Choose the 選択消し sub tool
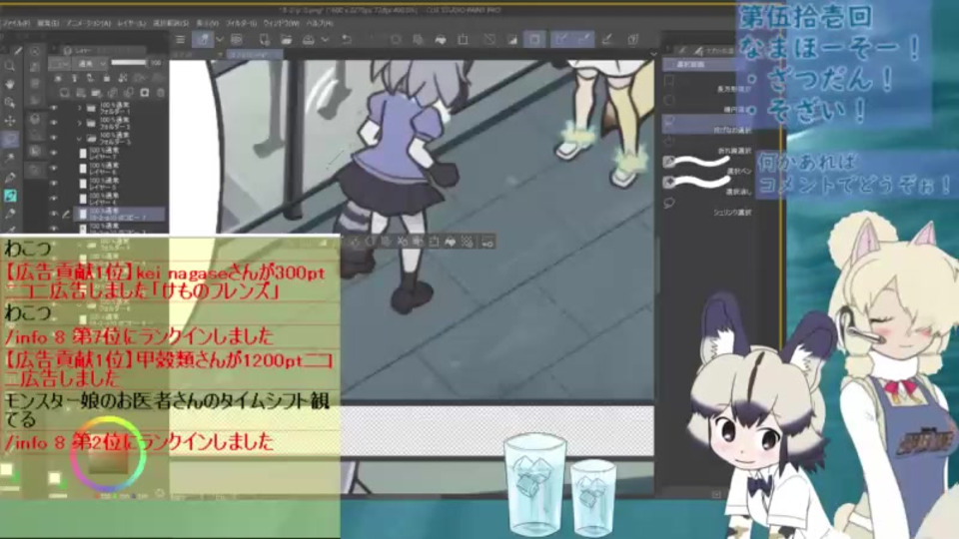The width and height of the screenshot is (959, 539). [709, 184]
